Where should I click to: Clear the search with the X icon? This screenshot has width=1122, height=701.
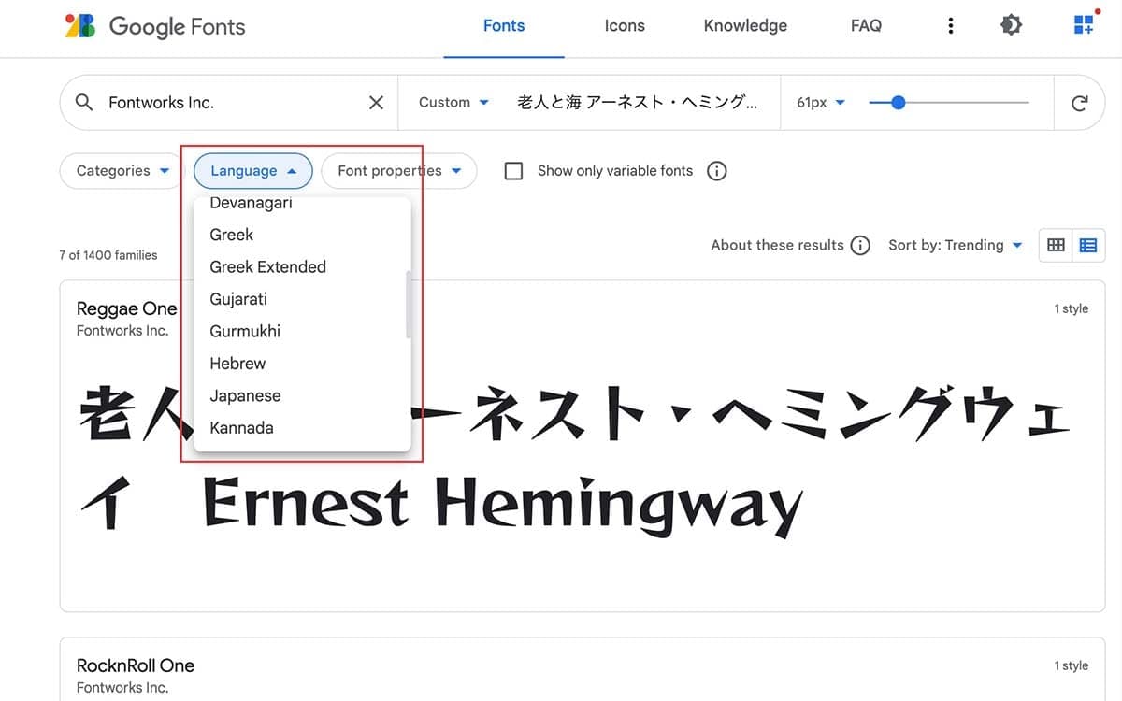pyautogui.click(x=376, y=102)
